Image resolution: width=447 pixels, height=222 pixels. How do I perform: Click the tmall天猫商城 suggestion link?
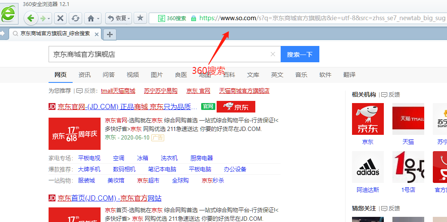click(x=118, y=91)
